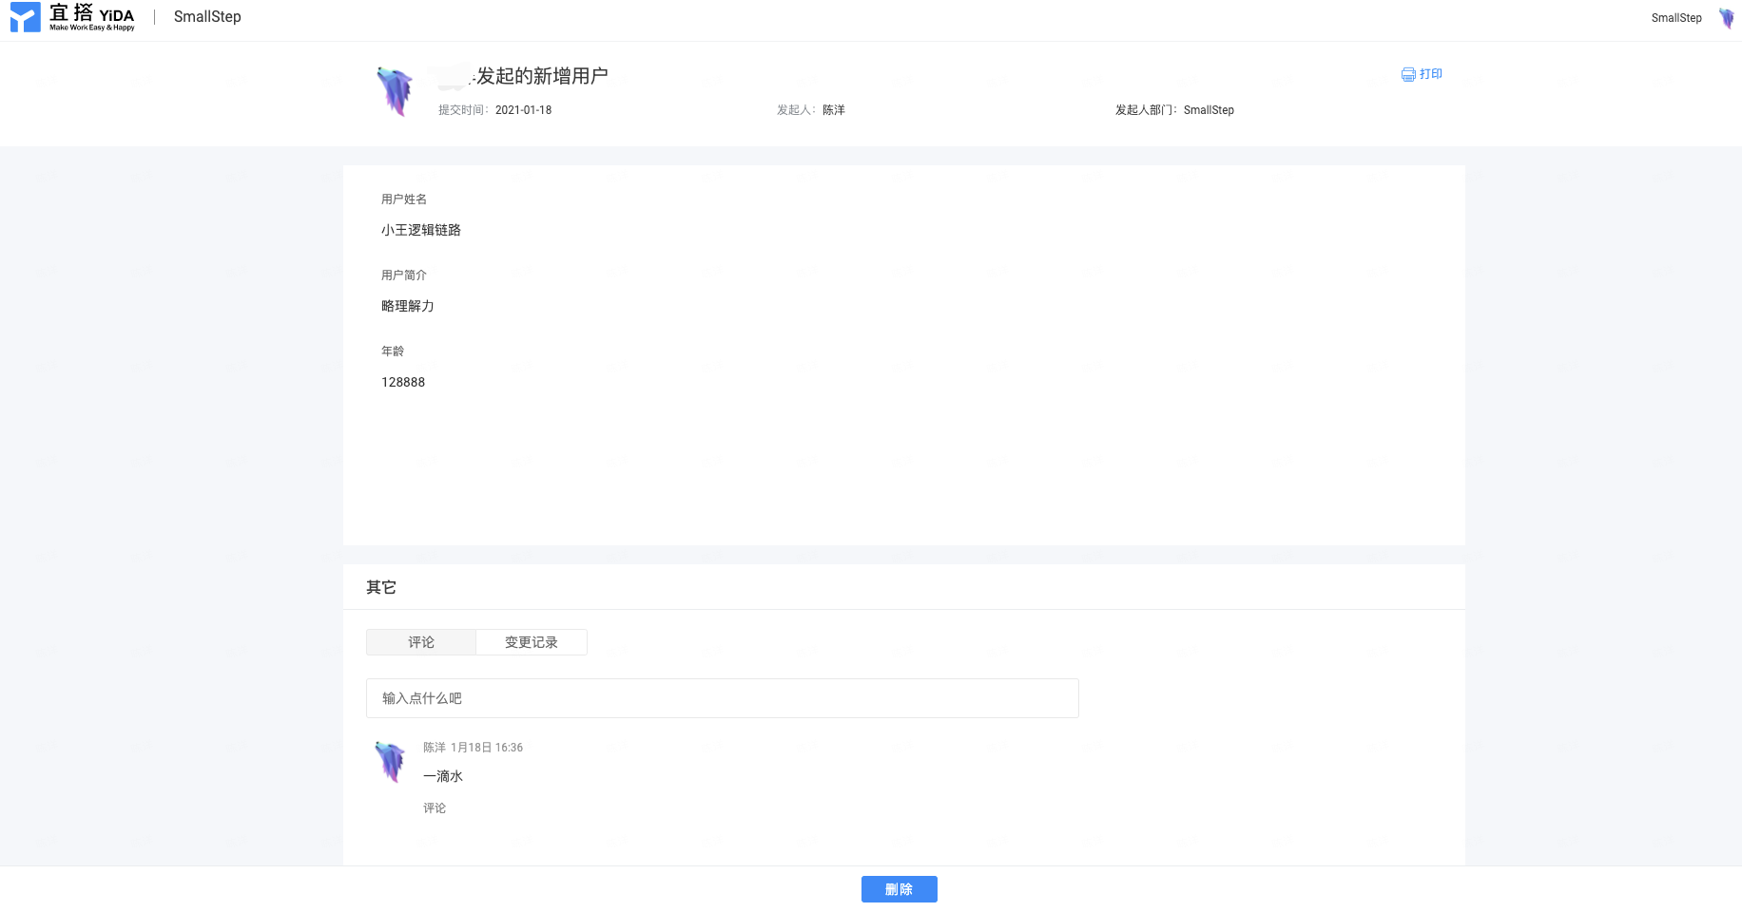
Task: Click the SmallStep username at the top right
Action: (x=1676, y=18)
